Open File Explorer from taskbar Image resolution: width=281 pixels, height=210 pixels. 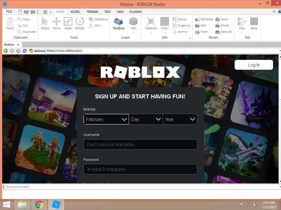[x=22, y=205]
